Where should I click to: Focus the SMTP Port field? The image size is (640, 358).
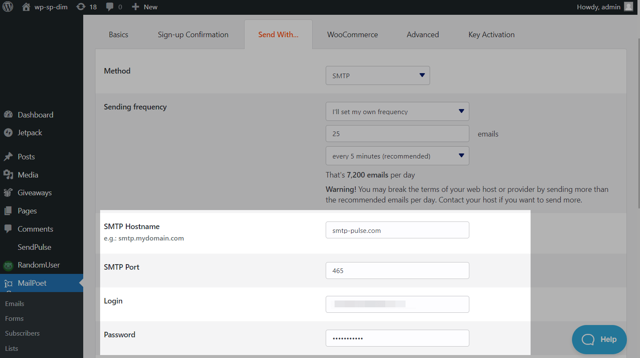(x=397, y=271)
